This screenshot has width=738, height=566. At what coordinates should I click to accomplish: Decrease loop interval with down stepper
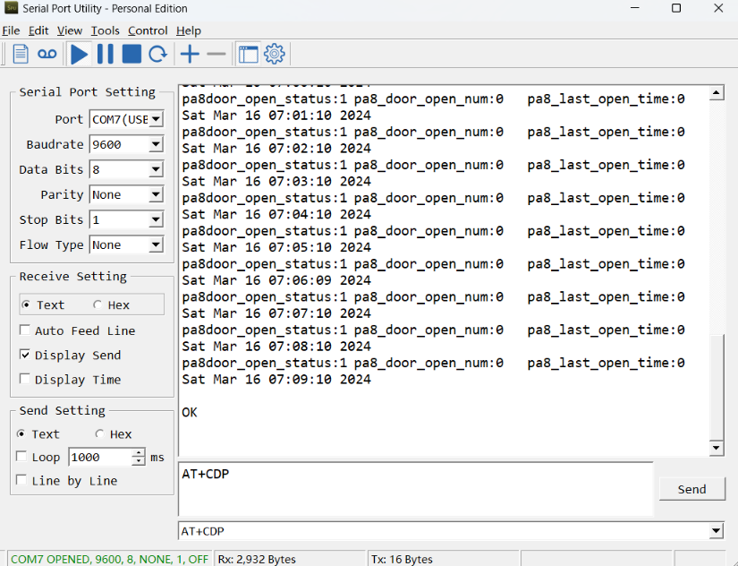[139, 461]
